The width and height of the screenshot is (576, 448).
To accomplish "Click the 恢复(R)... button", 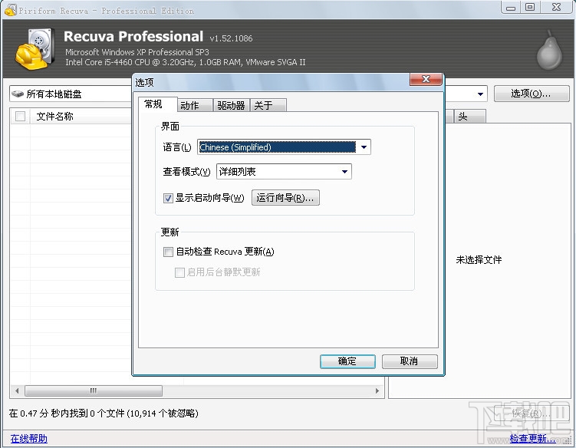I will click(x=532, y=413).
